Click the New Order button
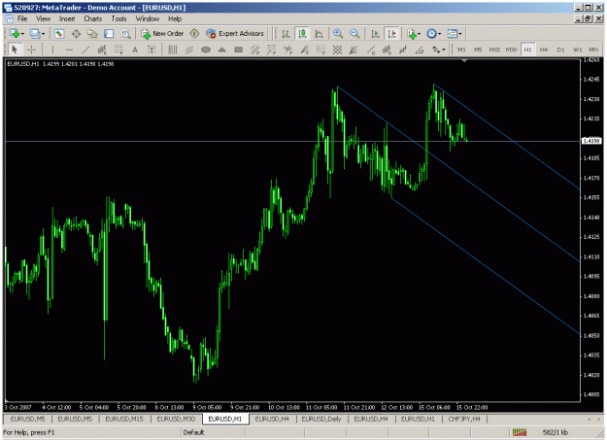Viewport: 607px width, 440px height. tap(162, 34)
